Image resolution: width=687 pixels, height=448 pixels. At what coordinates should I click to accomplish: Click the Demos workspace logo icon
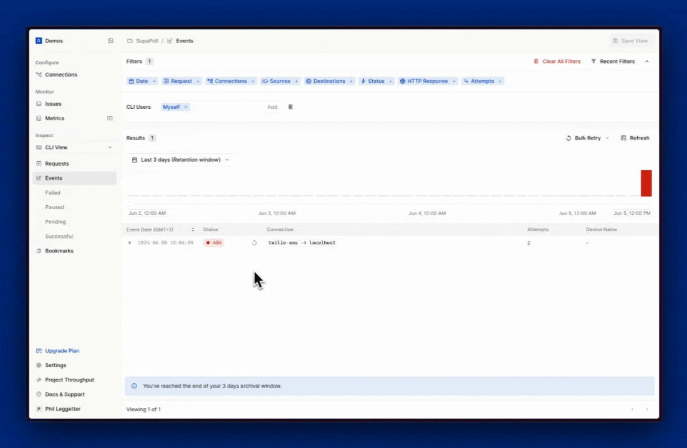click(x=39, y=40)
